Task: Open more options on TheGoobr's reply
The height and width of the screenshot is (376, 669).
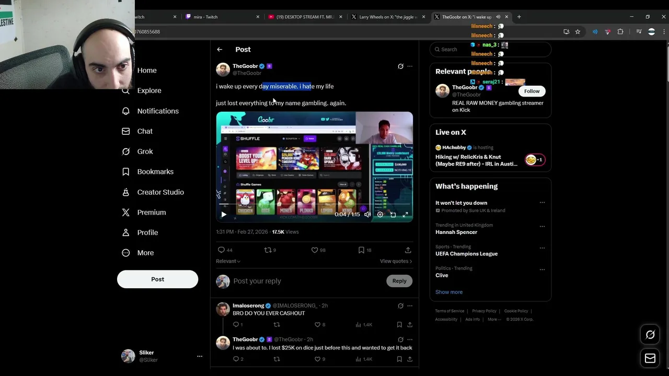Action: click(410, 339)
